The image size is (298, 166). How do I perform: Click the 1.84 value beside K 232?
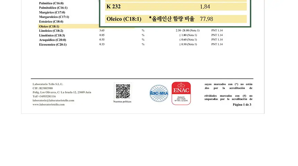[205, 7]
